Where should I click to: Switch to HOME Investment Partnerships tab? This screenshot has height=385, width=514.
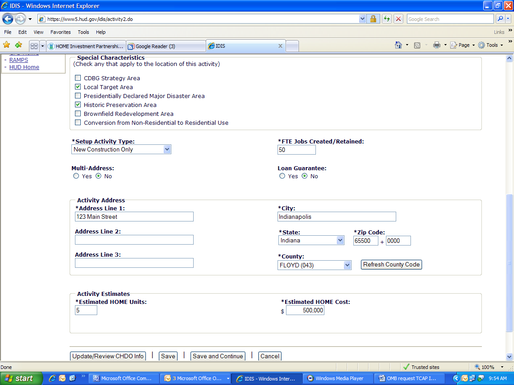coord(87,46)
